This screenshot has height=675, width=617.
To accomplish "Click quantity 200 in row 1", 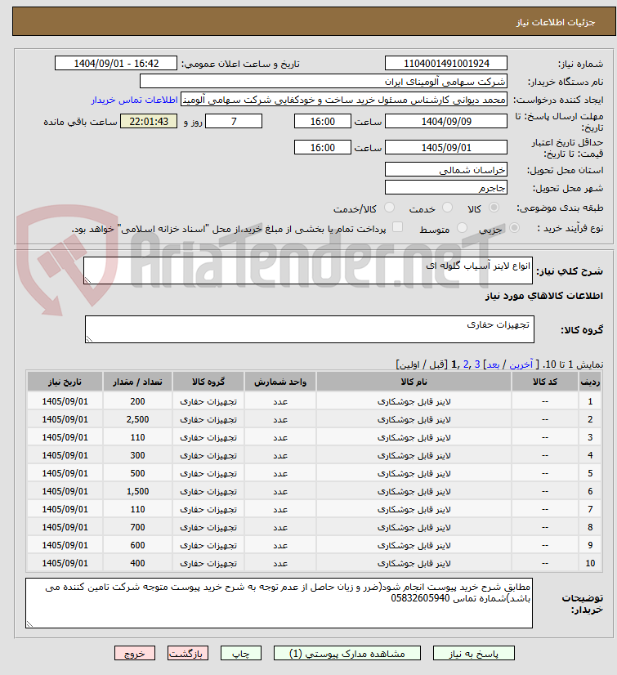I will tap(138, 401).
